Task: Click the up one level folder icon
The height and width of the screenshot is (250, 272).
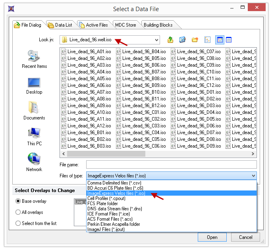Action: tap(170, 40)
